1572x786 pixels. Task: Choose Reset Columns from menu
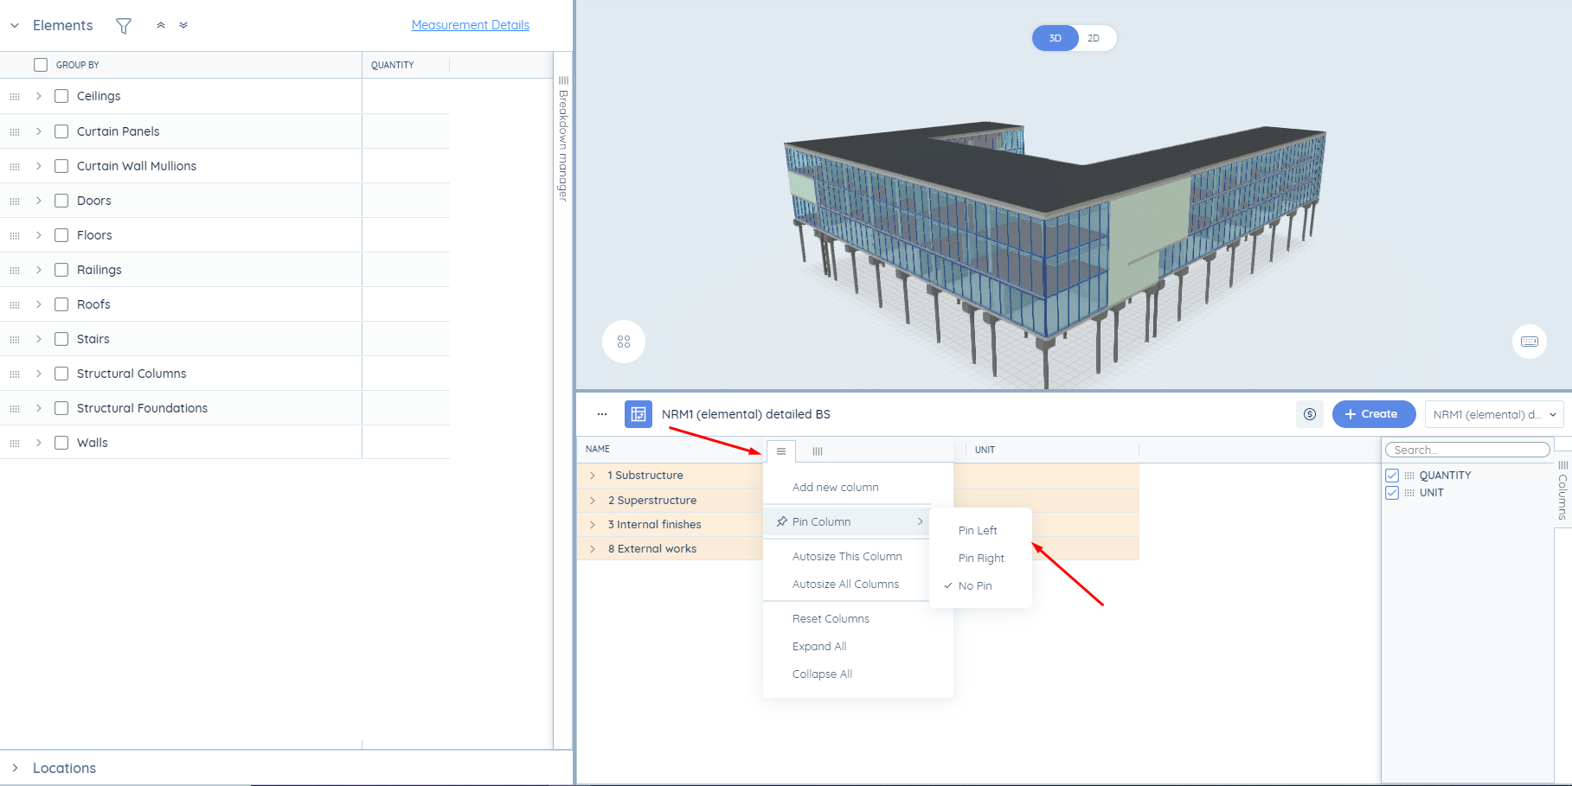click(x=831, y=619)
